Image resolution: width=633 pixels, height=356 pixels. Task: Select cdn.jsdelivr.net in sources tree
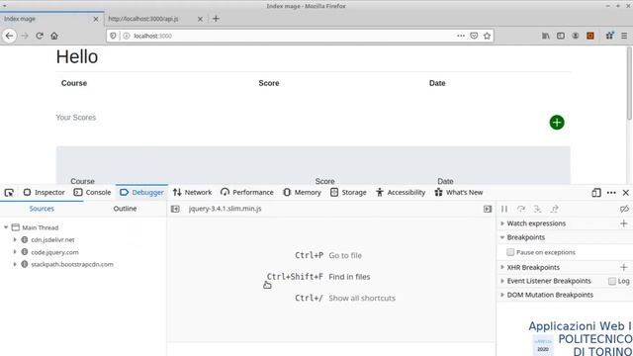point(52,239)
